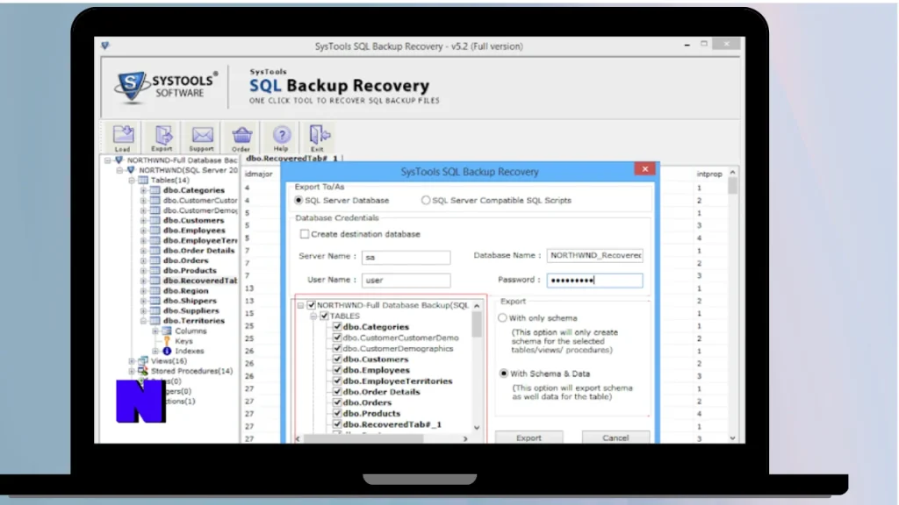899x505 pixels.
Task: Click table icon beside dbo.Shippers in left tree
Action: [x=155, y=301]
